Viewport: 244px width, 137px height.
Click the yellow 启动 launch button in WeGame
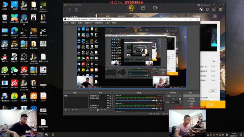point(210,104)
